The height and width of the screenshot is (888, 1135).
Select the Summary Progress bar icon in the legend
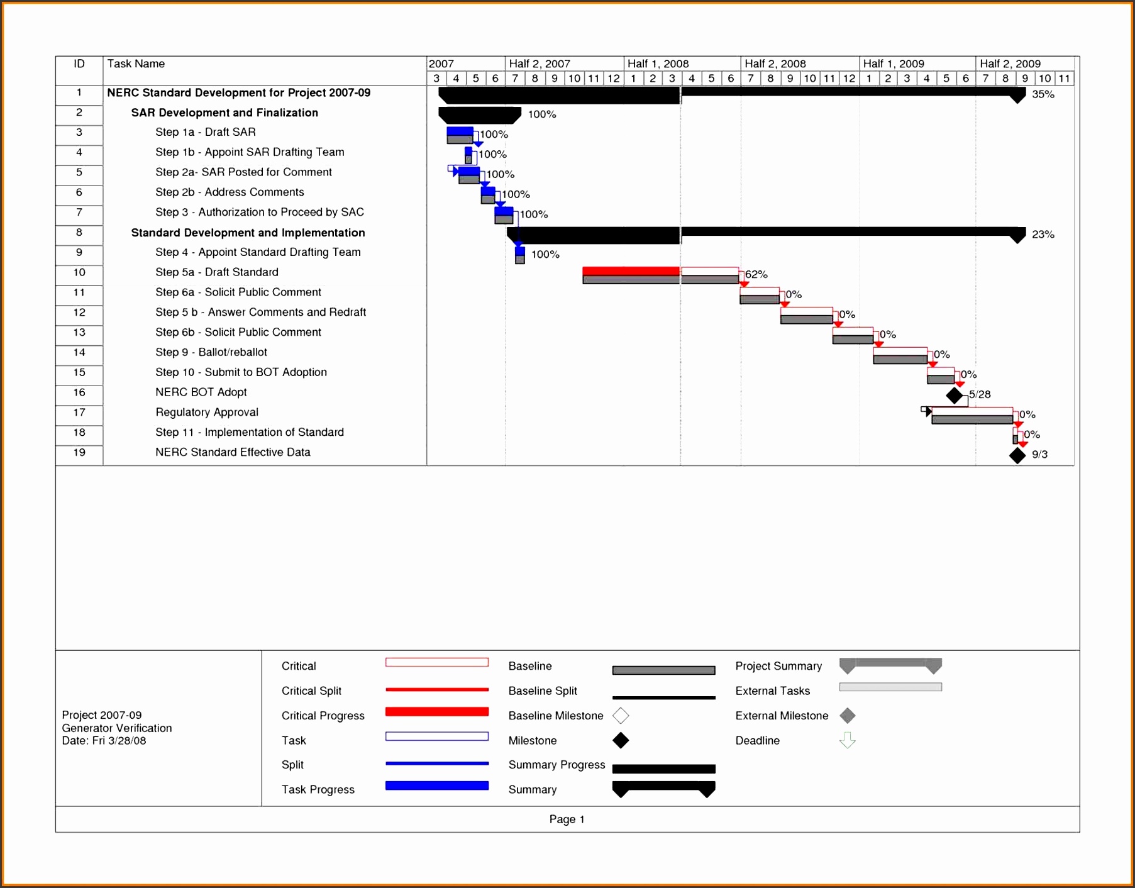(x=664, y=769)
